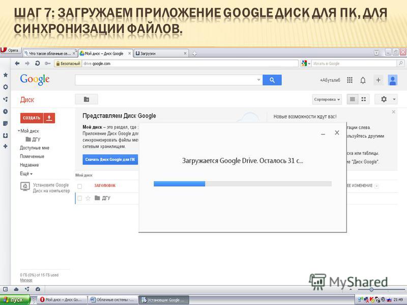Open the downloads panel in Opera sidebar
407x305 pixels.
tap(5, 135)
